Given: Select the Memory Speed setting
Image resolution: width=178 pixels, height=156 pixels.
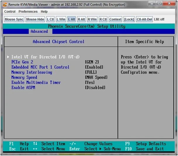Looking at the screenshot, I should click(24, 77).
